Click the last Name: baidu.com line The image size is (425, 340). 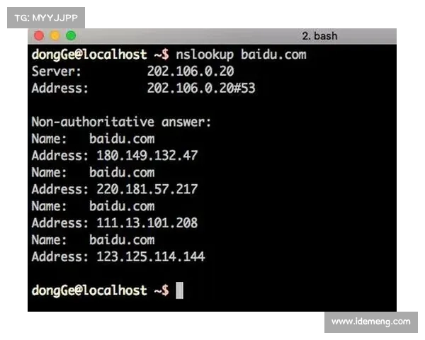(x=93, y=240)
